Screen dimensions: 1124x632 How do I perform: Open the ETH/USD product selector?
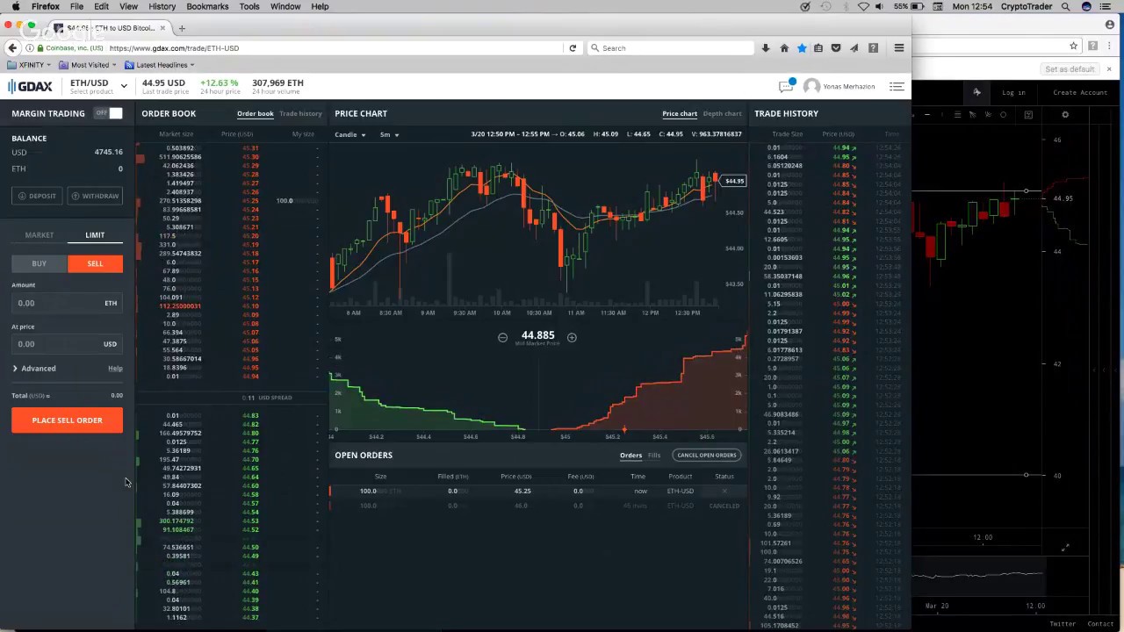click(x=98, y=86)
